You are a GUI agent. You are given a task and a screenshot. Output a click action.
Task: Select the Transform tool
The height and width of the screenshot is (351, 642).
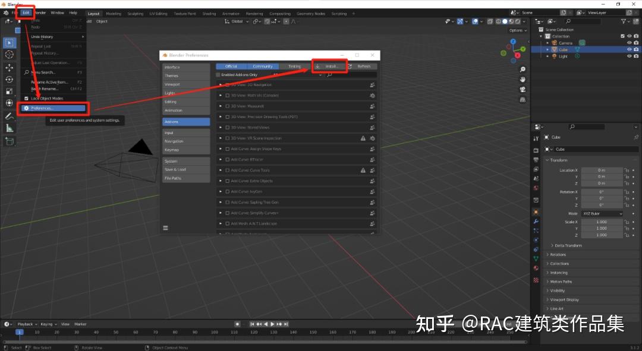(10, 103)
